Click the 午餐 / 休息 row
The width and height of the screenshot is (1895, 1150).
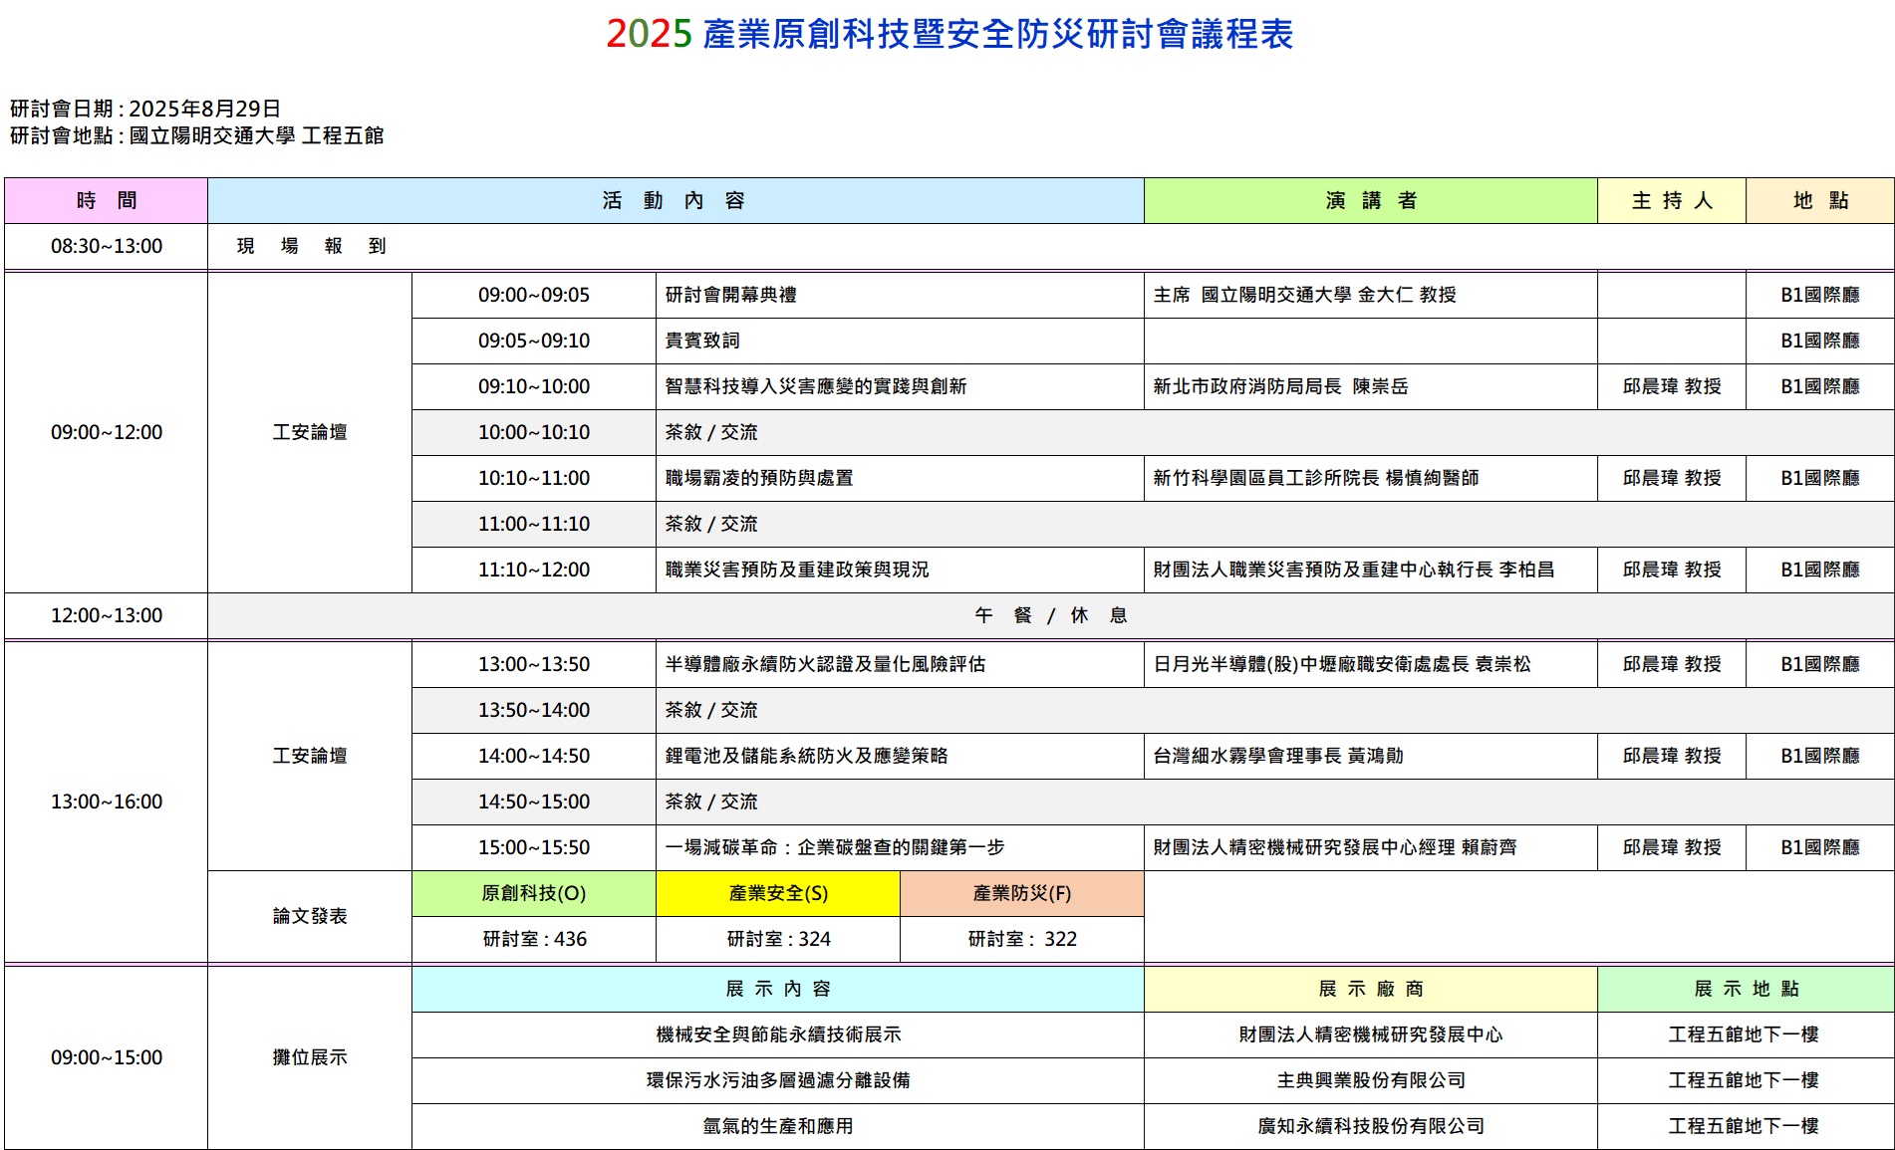1051,615
